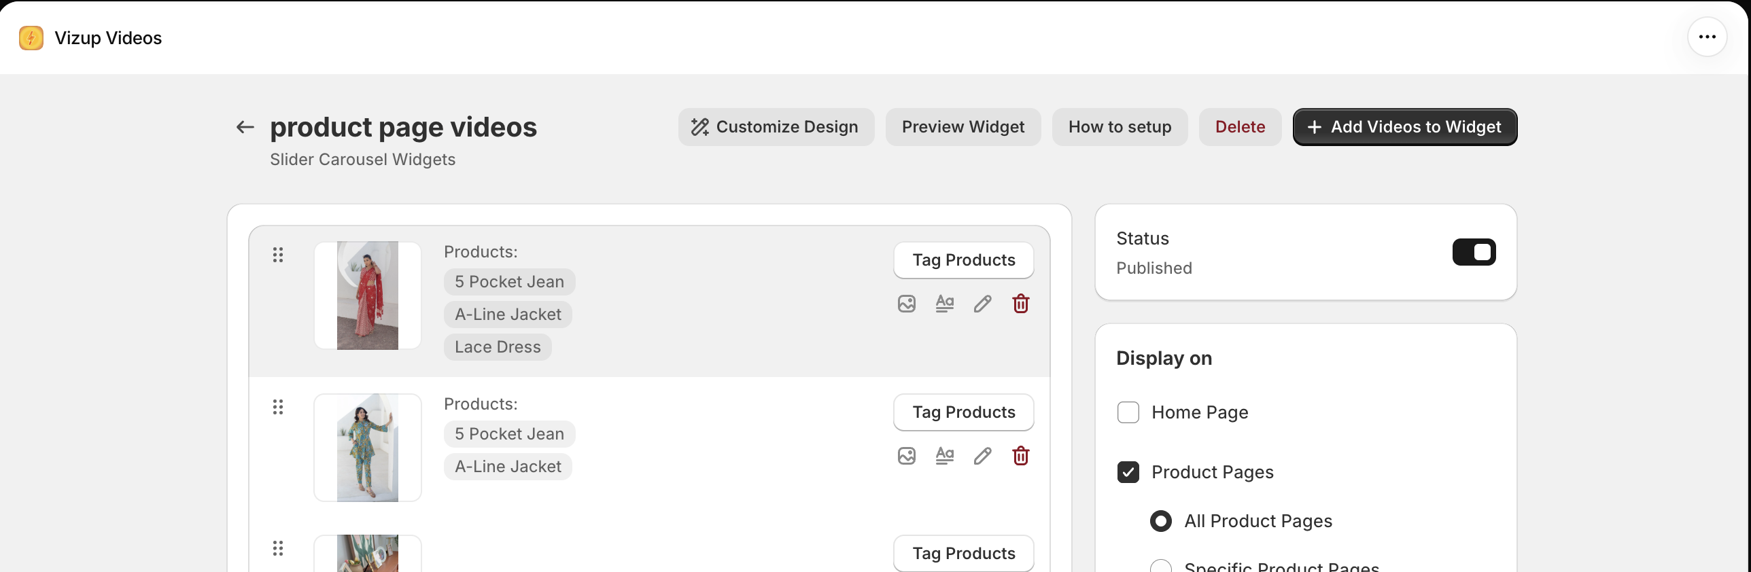The image size is (1751, 572).
Task: Tag Products for the third video row
Action: (964, 554)
